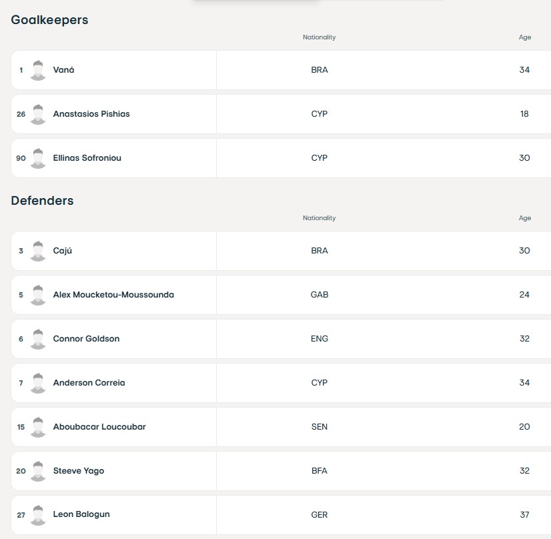
Task: Click the Defenders Age column header
Action: (524, 218)
